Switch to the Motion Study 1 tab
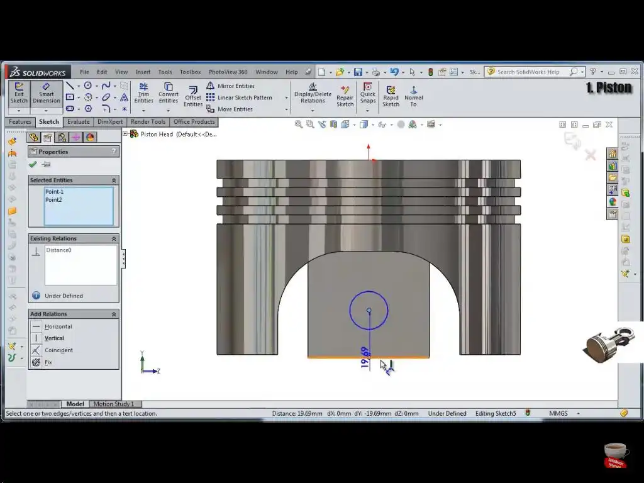 pos(114,404)
